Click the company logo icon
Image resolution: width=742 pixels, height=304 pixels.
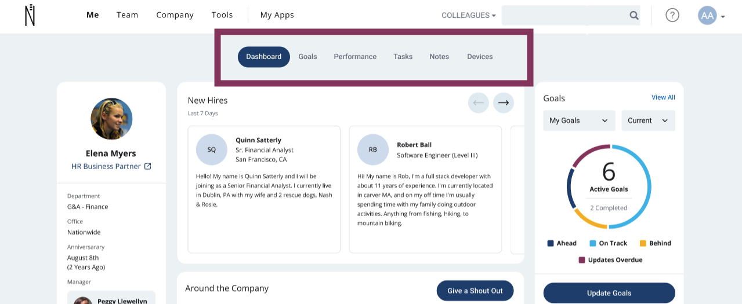30,15
